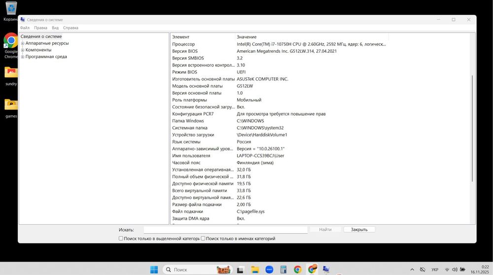The width and height of the screenshot is (493, 275).
Task: Click the C:\WINDOWS\system32 value
Action: [x=260, y=128]
